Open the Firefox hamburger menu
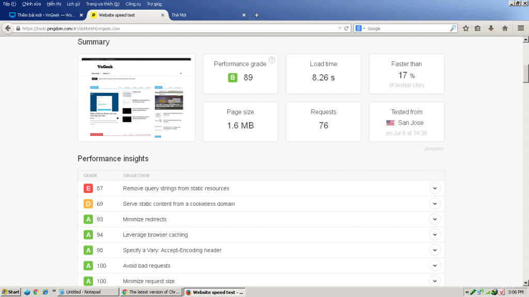Image resolution: width=529 pixels, height=297 pixels. pos(521,29)
